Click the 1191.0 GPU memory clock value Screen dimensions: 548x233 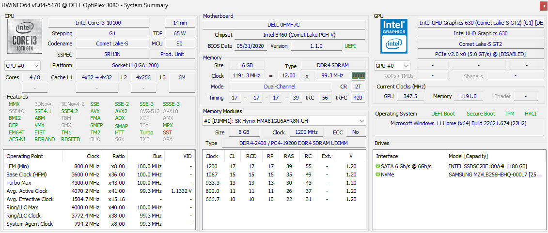click(x=469, y=96)
